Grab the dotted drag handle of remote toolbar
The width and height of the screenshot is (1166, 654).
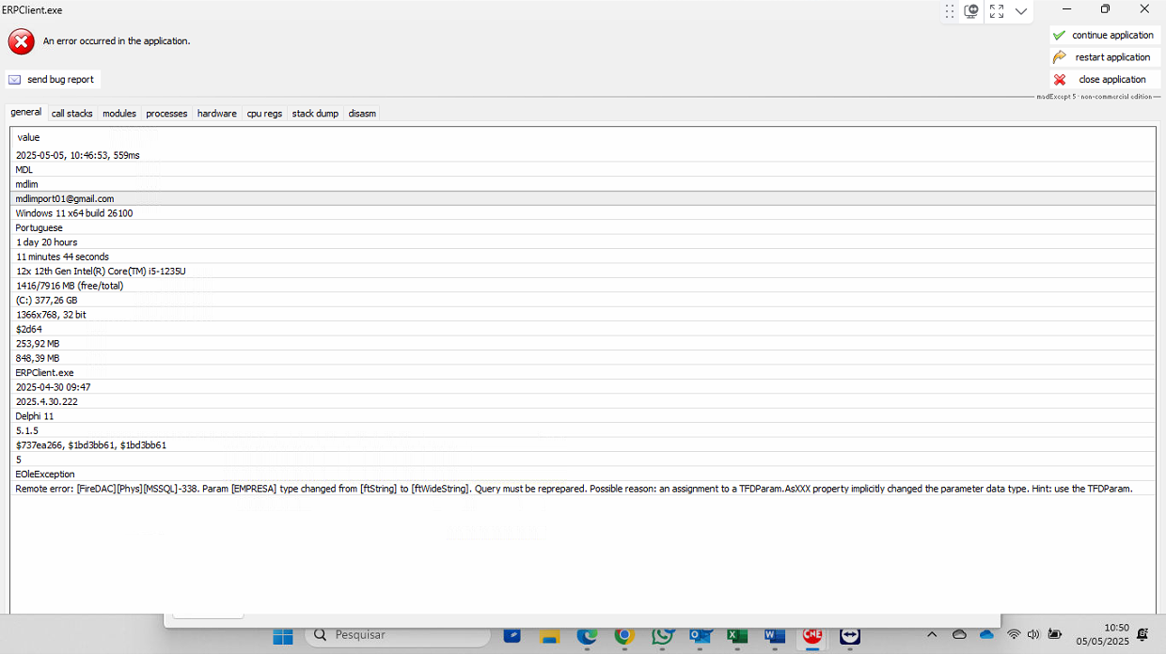click(x=950, y=11)
